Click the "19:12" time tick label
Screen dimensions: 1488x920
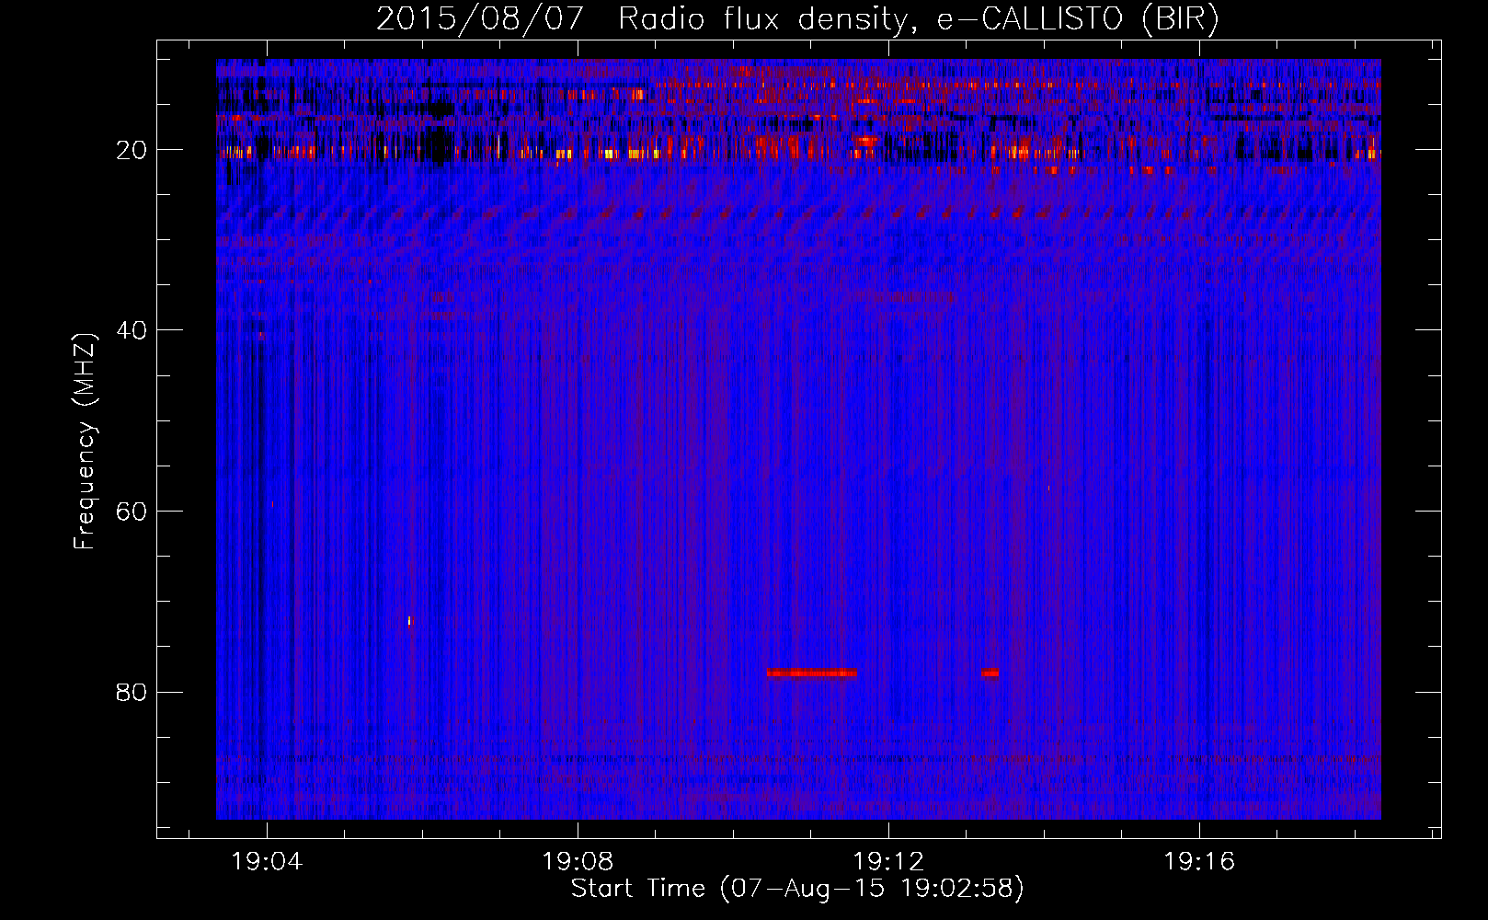coord(889,862)
